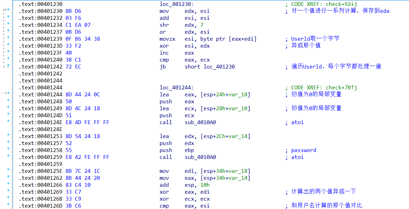Select the loc_401230: label
409x209 pixels.
click(x=177, y=4)
